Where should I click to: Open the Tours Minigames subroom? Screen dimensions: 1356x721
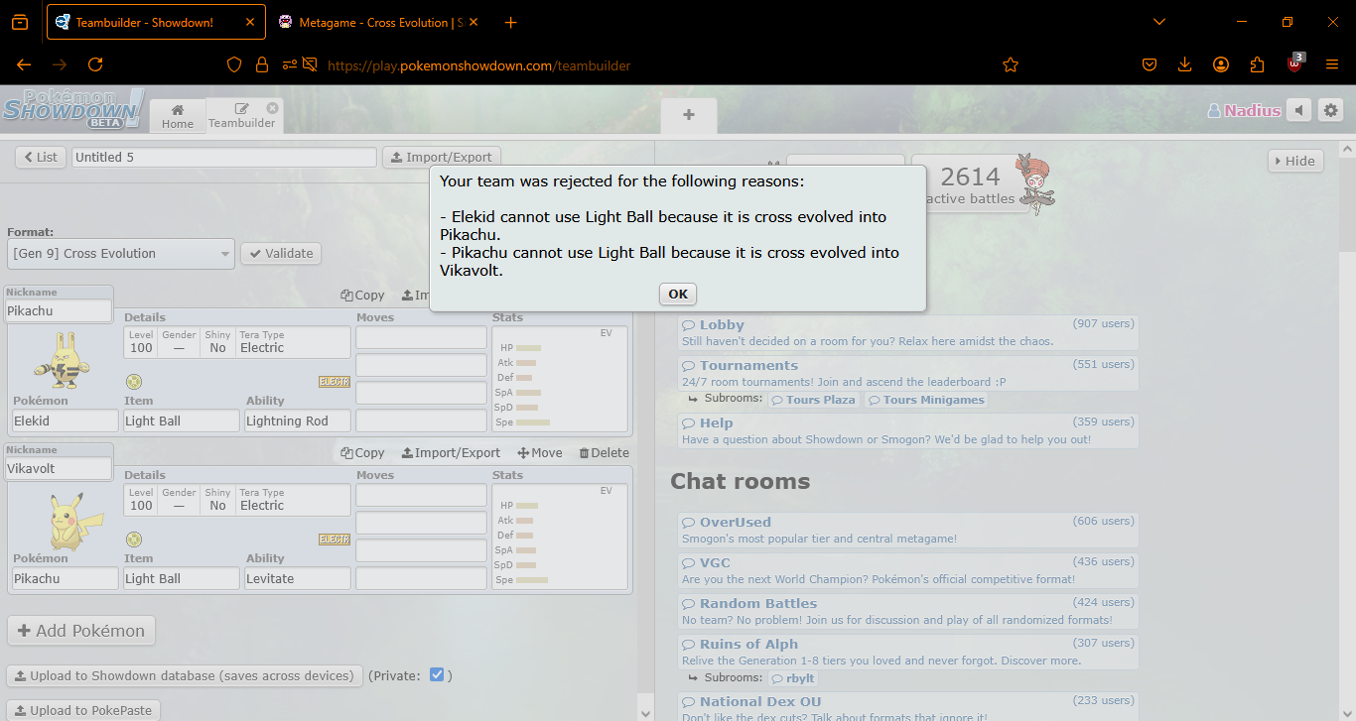[x=926, y=400]
